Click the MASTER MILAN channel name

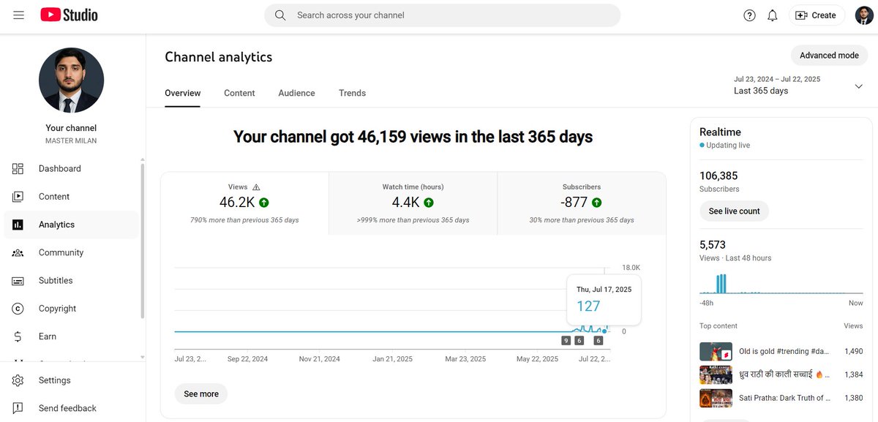[71, 141]
